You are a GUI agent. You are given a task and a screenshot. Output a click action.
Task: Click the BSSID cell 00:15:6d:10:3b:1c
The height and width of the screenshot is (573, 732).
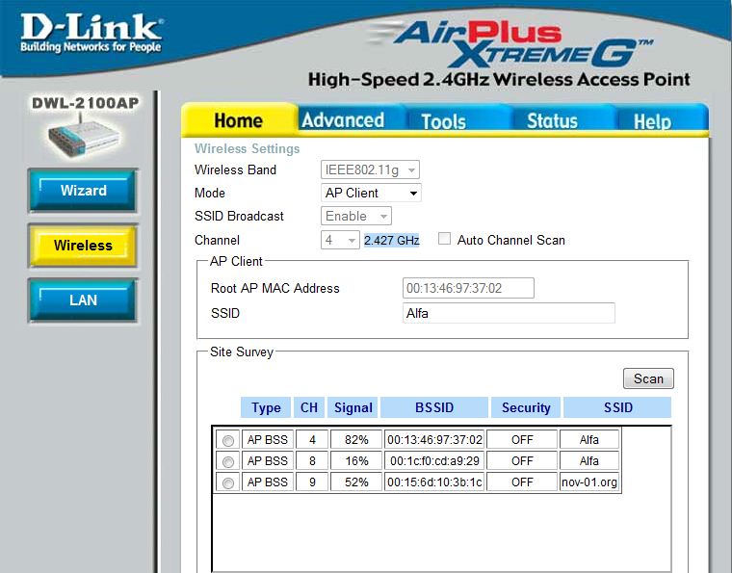434,482
